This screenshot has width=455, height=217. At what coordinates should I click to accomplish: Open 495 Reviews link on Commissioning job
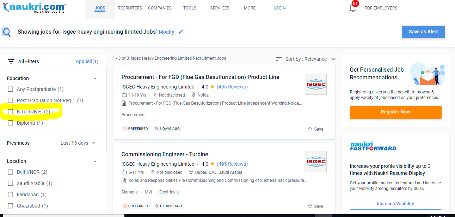click(x=232, y=164)
